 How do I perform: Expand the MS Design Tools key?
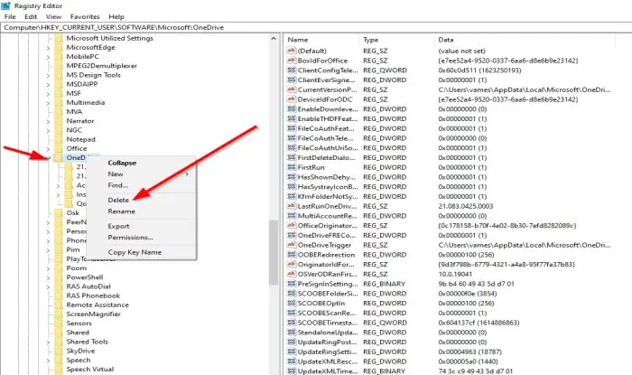48,75
